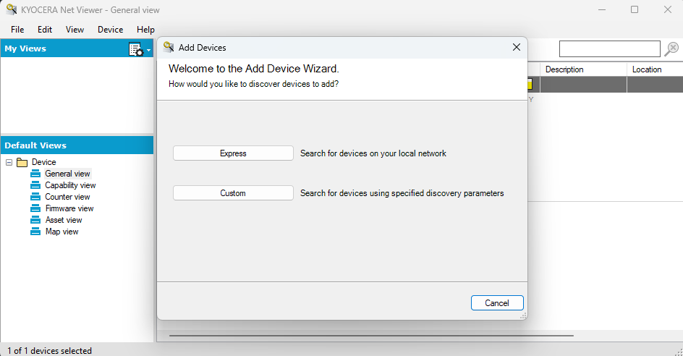
Task: Select the Asset view icon
Action: [35, 220]
